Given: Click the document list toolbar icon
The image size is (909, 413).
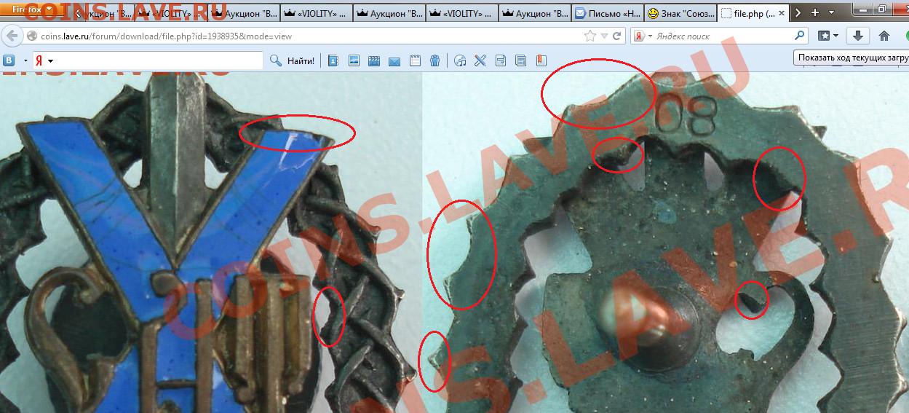Looking at the screenshot, I should (x=521, y=60).
